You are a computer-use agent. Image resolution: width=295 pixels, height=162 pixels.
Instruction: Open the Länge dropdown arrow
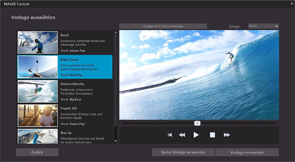276,26
